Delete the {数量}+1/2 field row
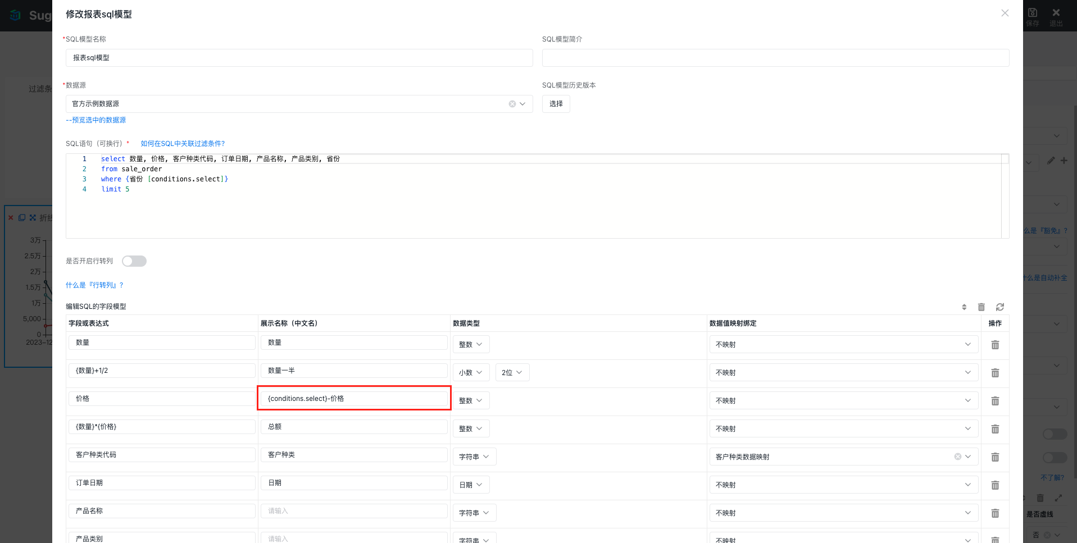1077x543 pixels. (995, 373)
